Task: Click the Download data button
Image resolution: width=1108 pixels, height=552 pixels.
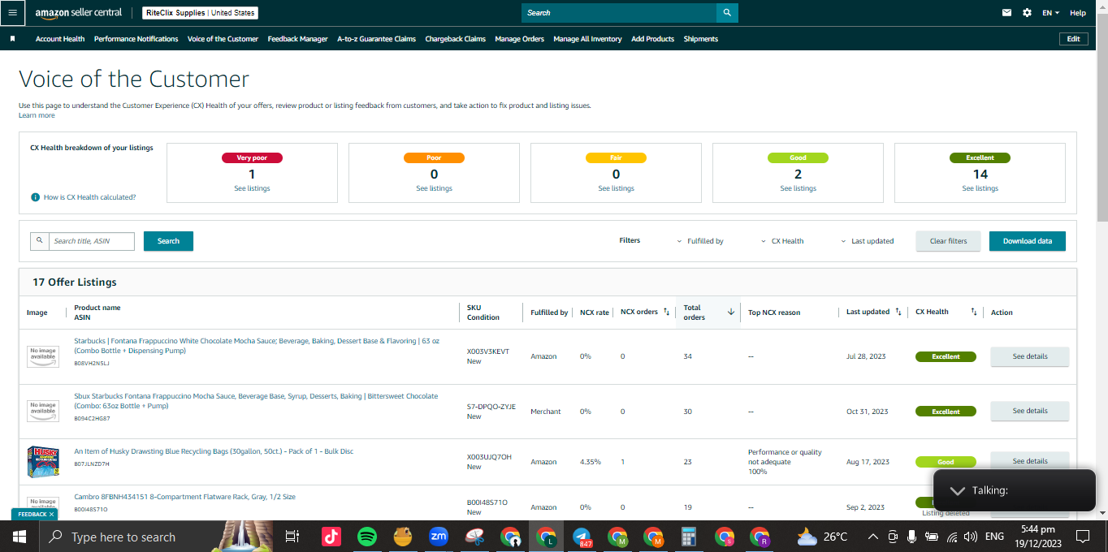Action: [1027, 241]
